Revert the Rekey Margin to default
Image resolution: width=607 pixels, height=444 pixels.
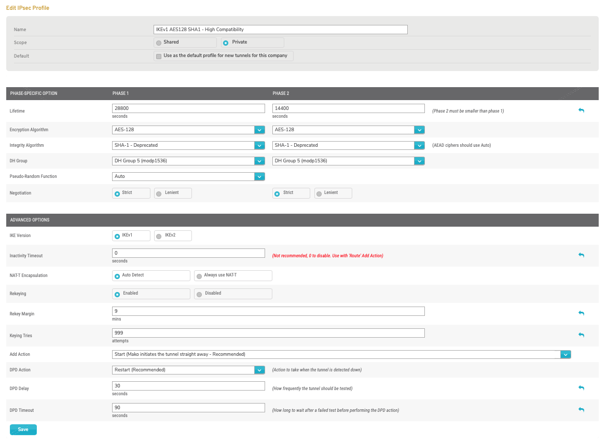click(x=581, y=313)
